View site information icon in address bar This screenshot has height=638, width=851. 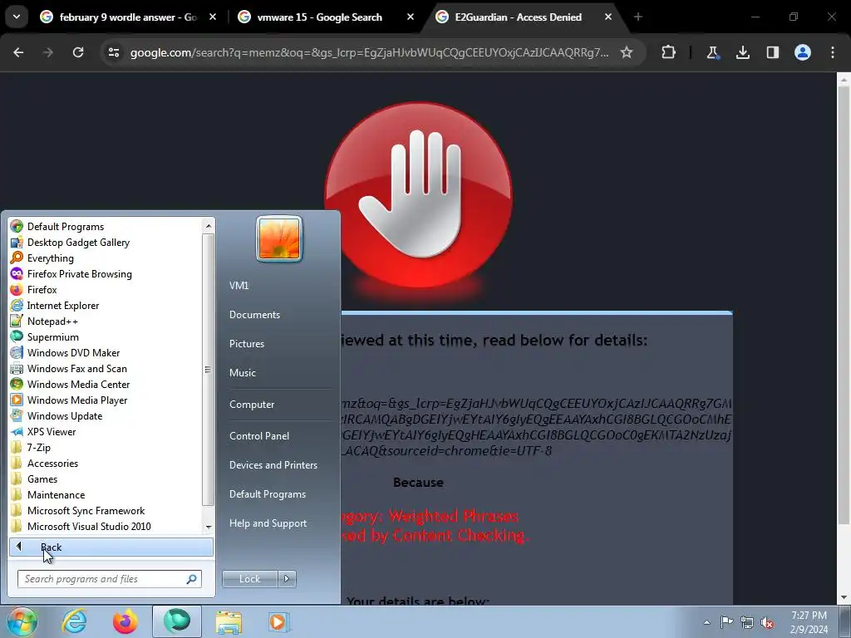(x=113, y=52)
